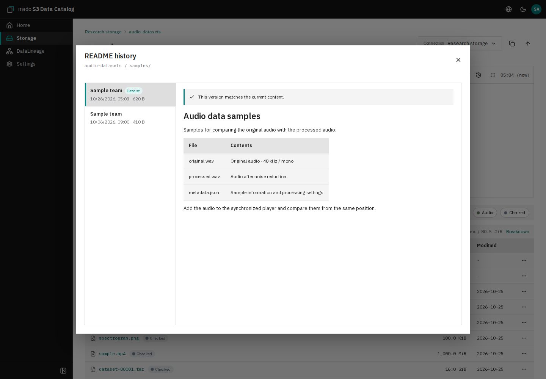Open audio-datasets breadcrumb link
Image resolution: width=546 pixels, height=379 pixels.
click(x=145, y=32)
